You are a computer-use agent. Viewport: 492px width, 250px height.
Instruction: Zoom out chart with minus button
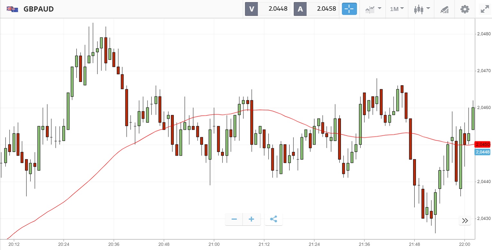click(x=234, y=219)
